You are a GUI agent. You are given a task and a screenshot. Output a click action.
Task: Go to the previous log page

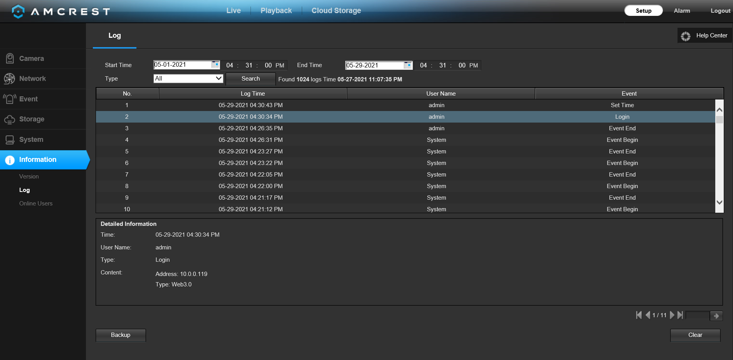(648, 315)
